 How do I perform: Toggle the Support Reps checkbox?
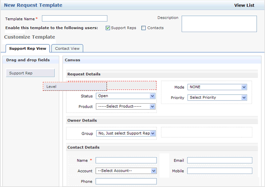pos(108,28)
